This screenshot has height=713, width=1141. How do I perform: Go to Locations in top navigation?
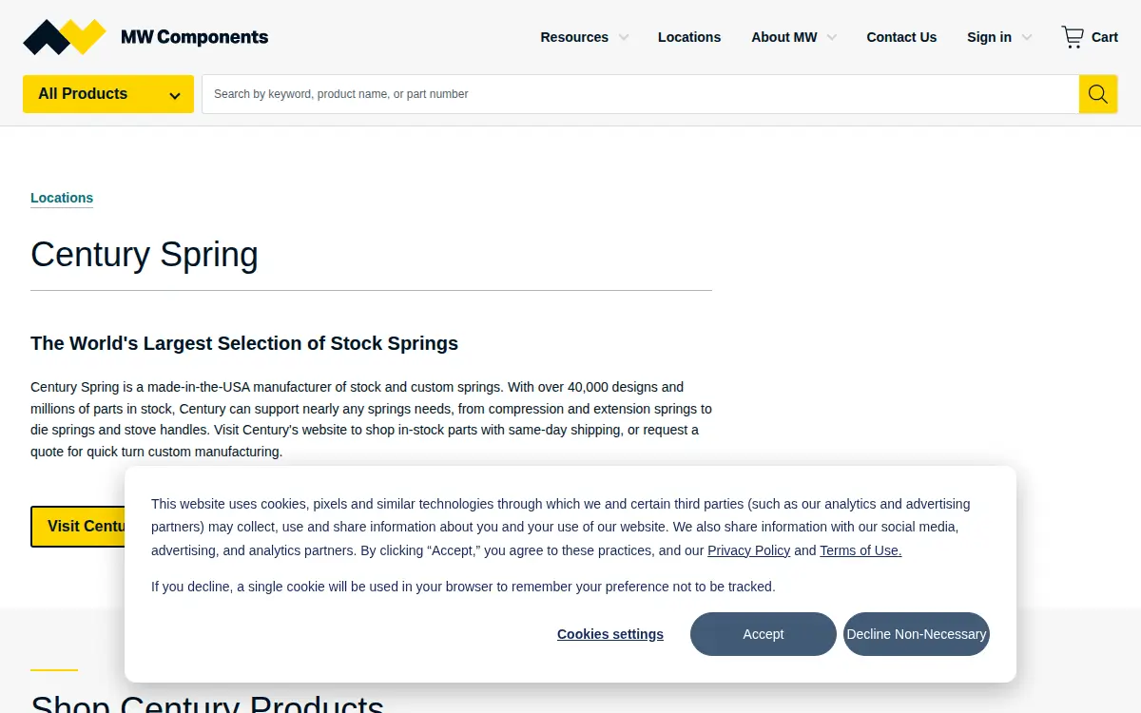(x=689, y=37)
